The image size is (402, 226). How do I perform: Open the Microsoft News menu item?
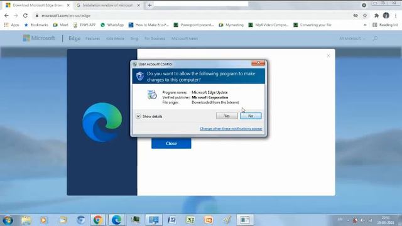(185, 39)
